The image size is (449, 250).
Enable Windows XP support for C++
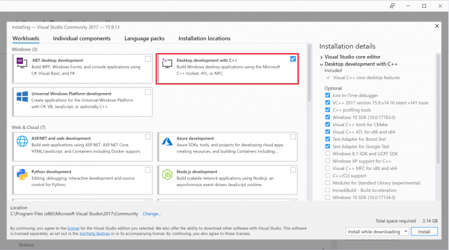tap(328, 161)
